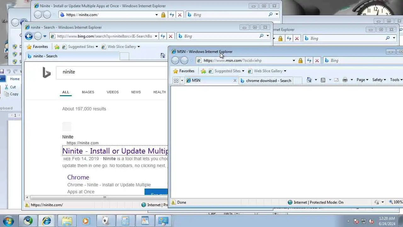Open Home button dropdown in MSN window
Image resolution: width=403 pixels, height=227 pixels.
[316, 80]
